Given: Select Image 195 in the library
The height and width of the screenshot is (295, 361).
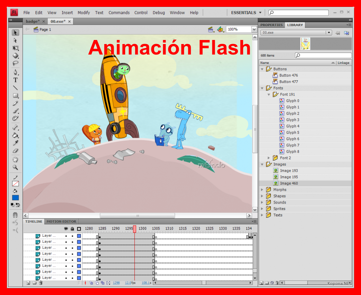Looking at the screenshot, I should [x=289, y=177].
